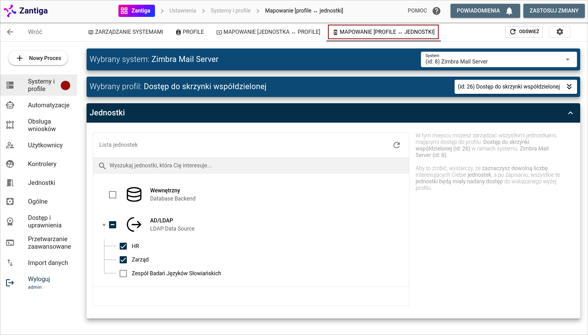Viewport: 588px width, 335px height.
Task: Focus the unit search field
Action: coord(250,165)
